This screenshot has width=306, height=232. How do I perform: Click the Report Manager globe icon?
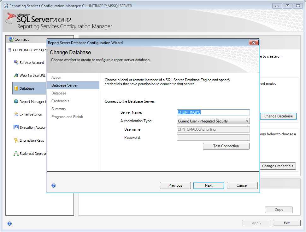16,101
